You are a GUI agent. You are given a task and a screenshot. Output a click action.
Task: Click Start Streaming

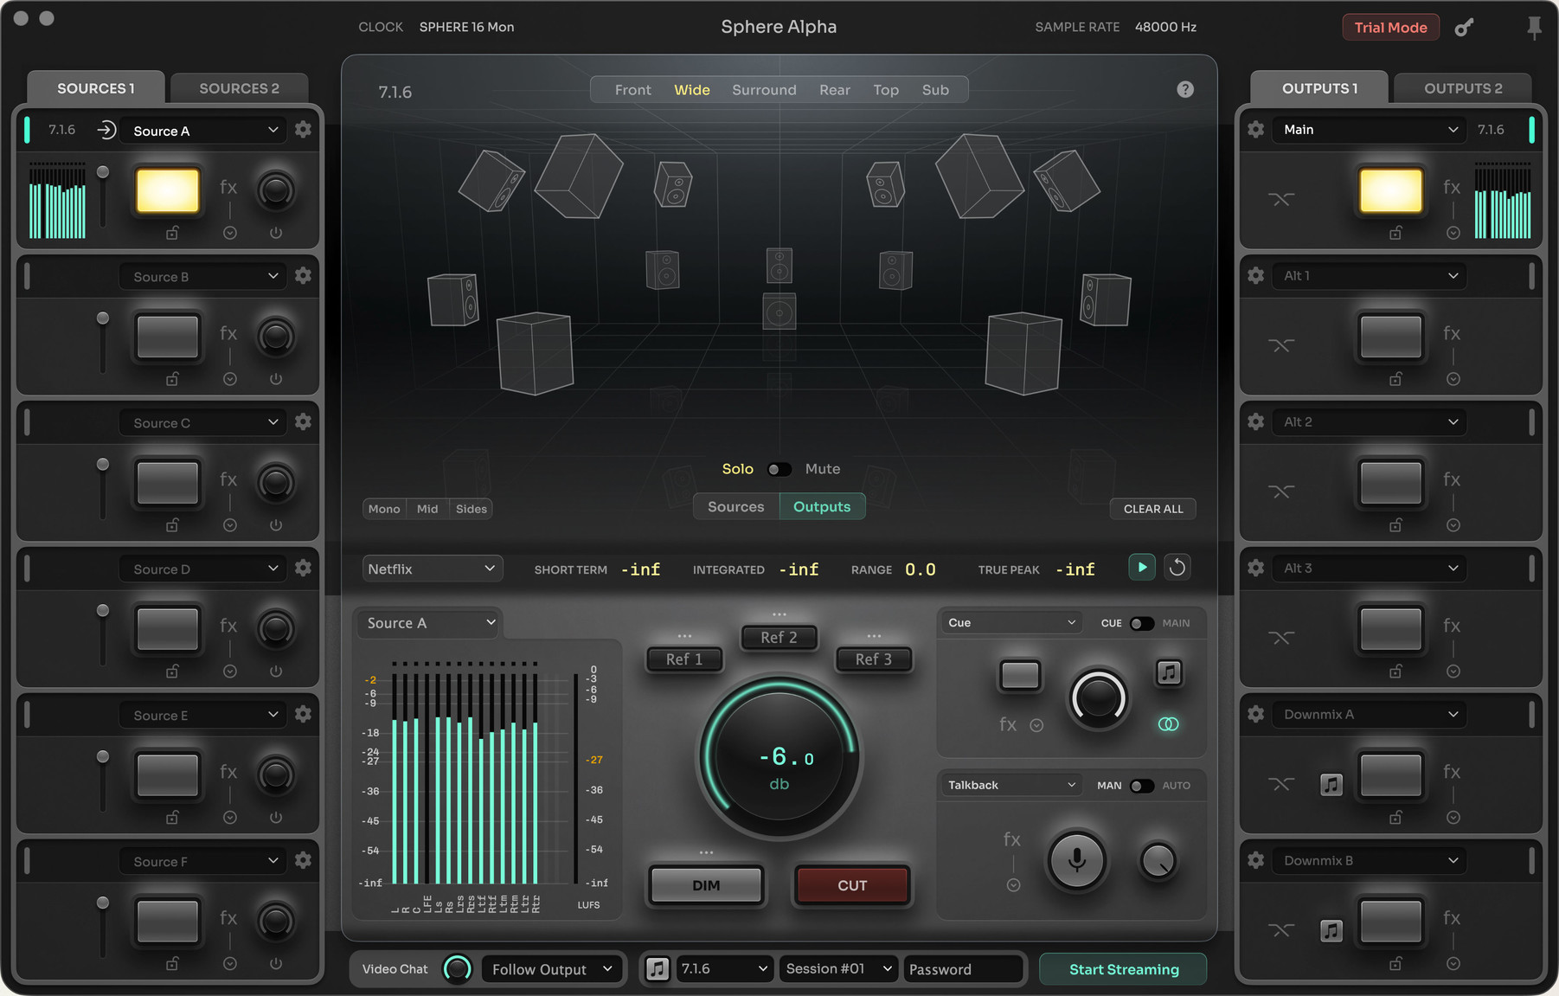click(x=1122, y=969)
